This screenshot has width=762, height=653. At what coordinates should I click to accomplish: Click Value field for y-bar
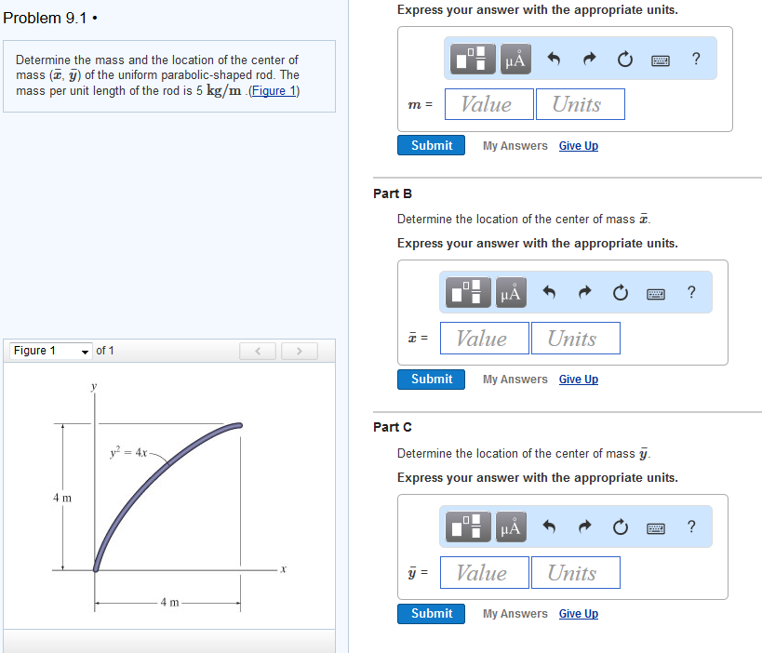tap(485, 572)
